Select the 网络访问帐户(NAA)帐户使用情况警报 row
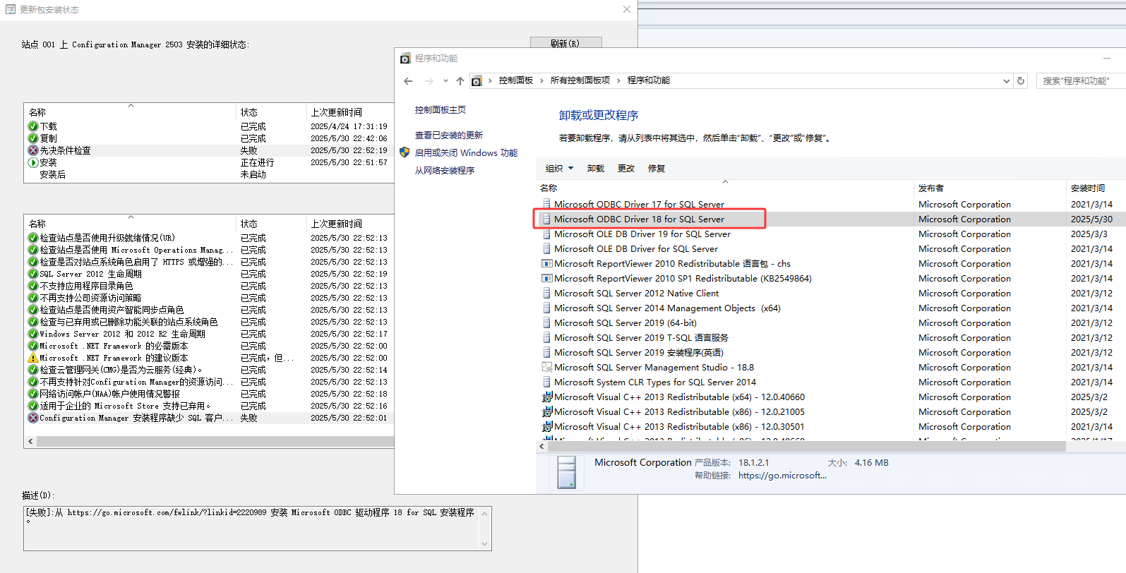 [x=209, y=394]
